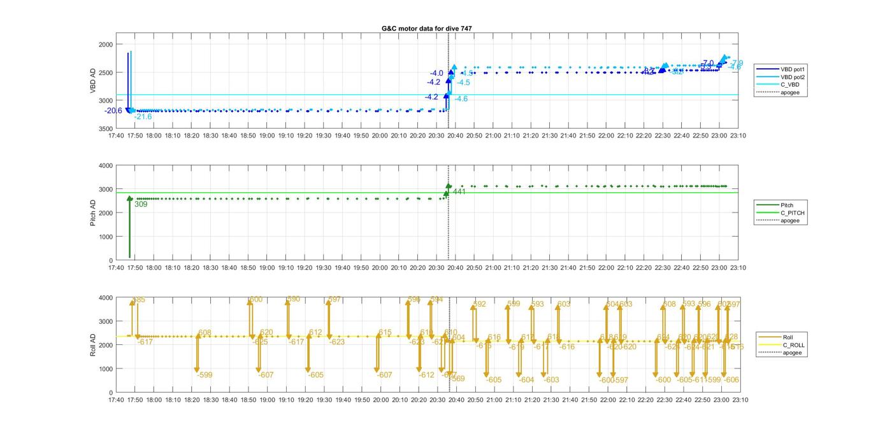892x441 pixels.
Task: Click "apogee" in the VBD legend
Action: point(790,92)
